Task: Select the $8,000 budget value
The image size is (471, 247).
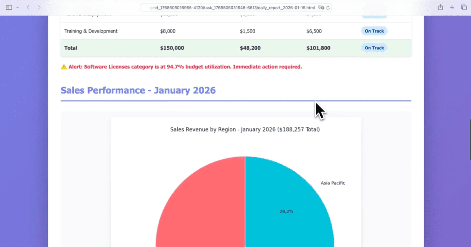Action: pyautogui.click(x=168, y=31)
